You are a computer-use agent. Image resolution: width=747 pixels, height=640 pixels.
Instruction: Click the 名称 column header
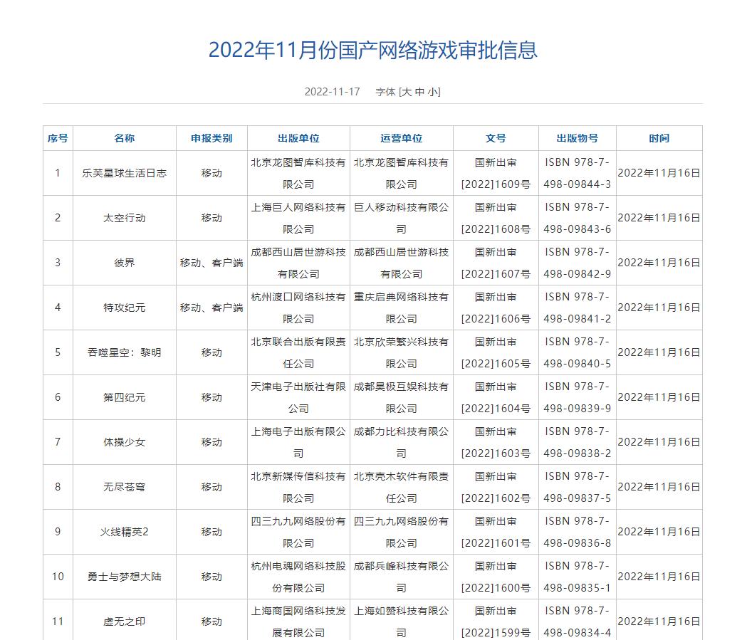(126, 138)
